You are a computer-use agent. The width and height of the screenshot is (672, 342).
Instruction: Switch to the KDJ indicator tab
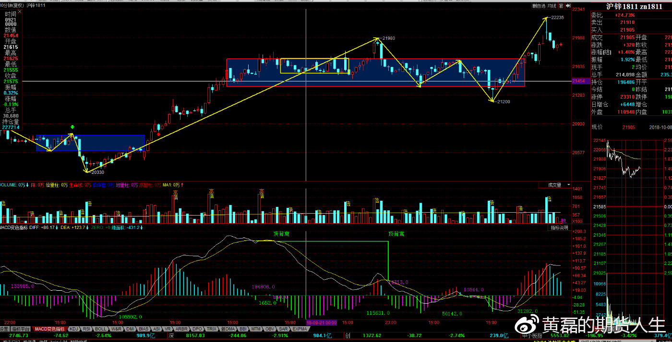pyautogui.click(x=74, y=329)
